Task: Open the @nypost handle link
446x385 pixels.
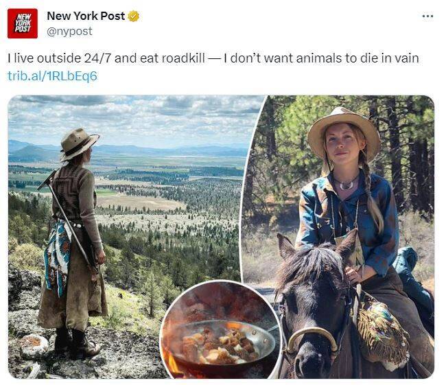Action: pyautogui.click(x=69, y=32)
